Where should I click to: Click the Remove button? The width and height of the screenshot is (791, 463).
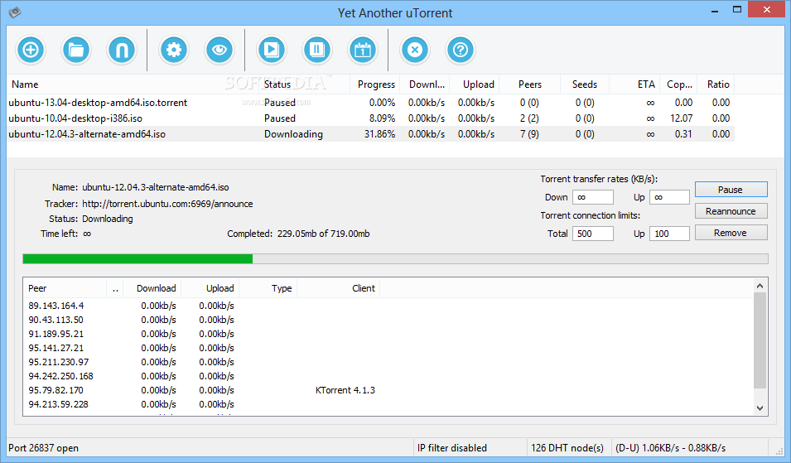(731, 233)
